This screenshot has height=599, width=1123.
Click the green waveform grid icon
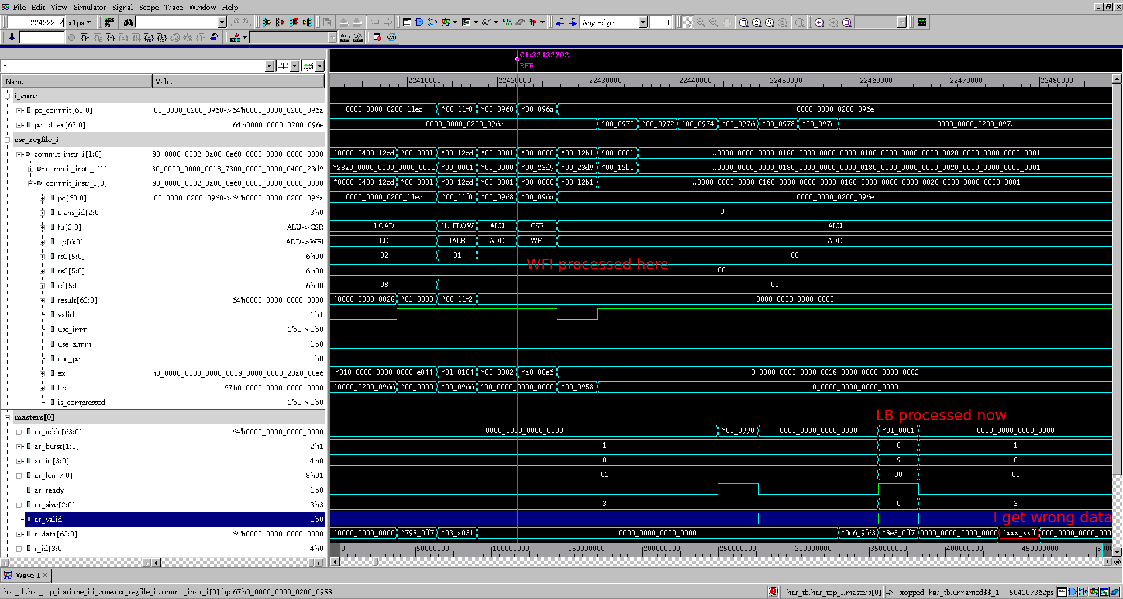point(922,22)
